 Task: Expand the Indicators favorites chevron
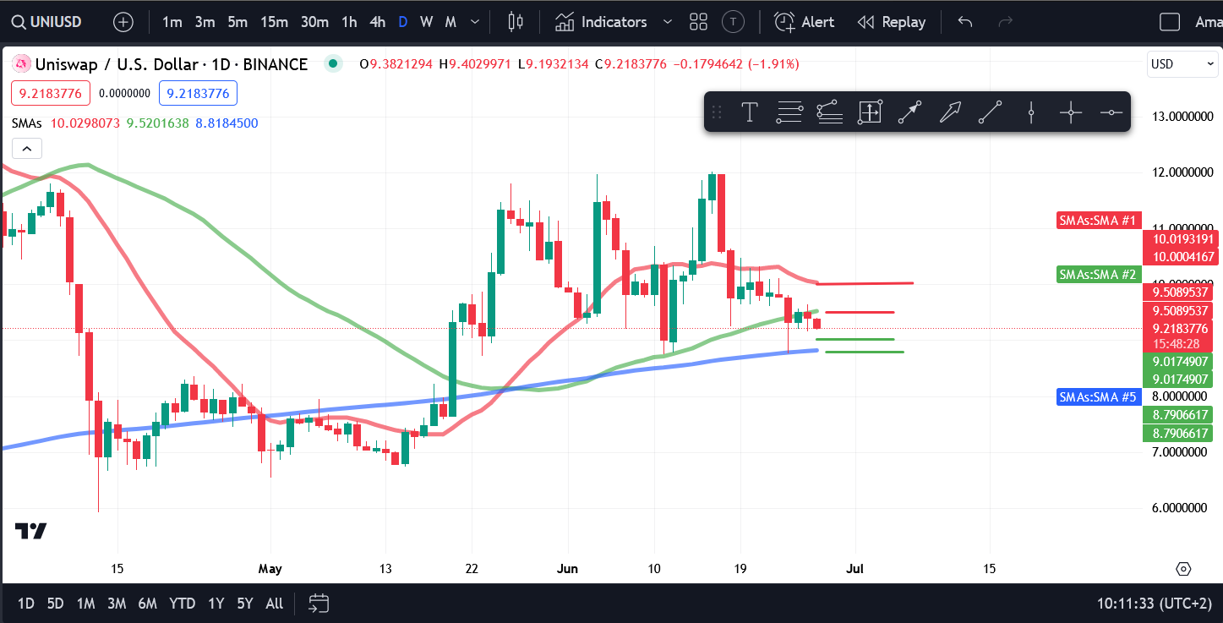tap(669, 22)
